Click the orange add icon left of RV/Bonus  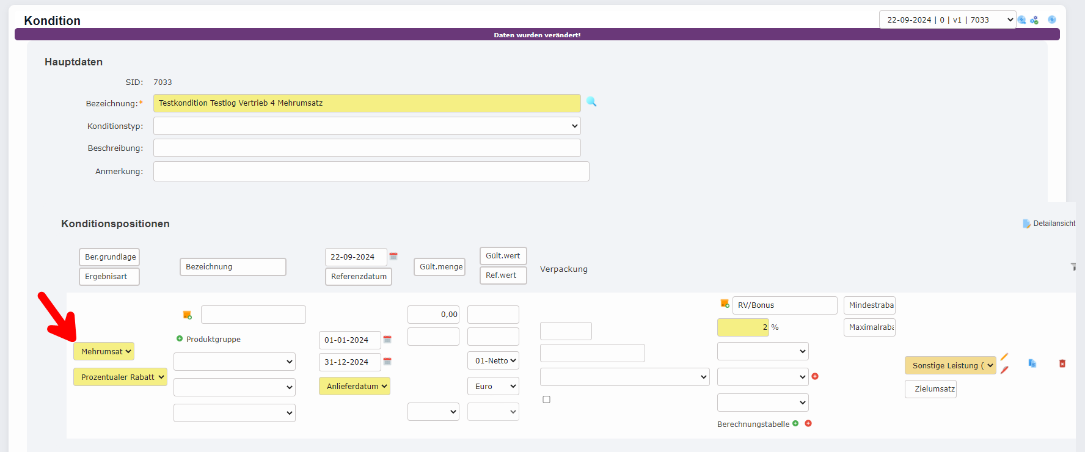pos(725,304)
